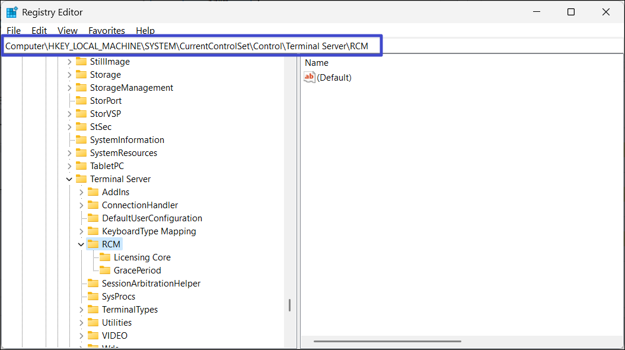Select the DefaultUserConfiguration folder icon
Screen dimensions: 625x350
[x=93, y=218]
